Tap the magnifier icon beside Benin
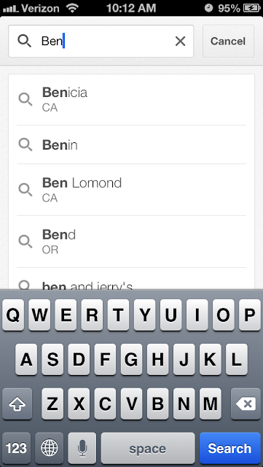The image size is (263, 467). click(x=25, y=144)
